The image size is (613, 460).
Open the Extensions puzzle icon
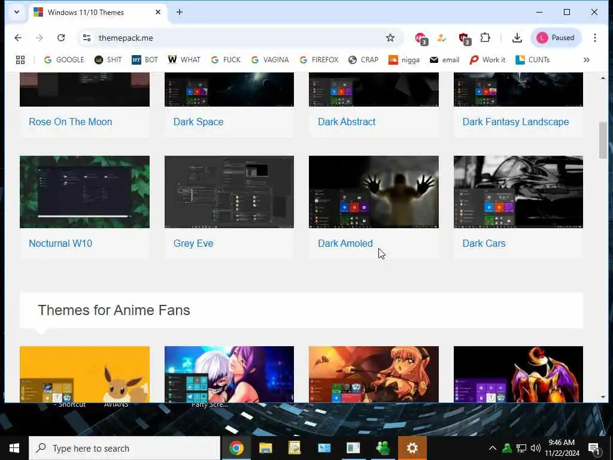(x=485, y=38)
